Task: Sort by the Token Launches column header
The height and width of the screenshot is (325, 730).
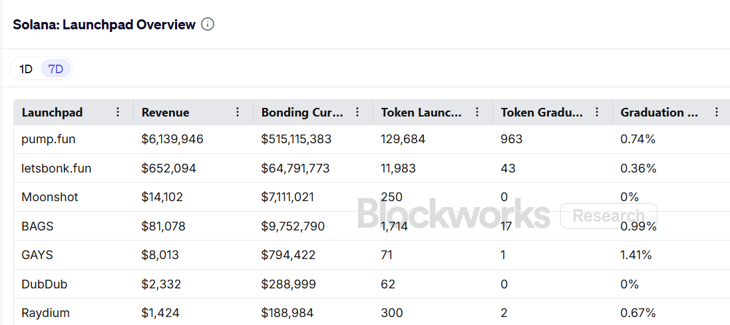Action: pyautogui.click(x=421, y=112)
